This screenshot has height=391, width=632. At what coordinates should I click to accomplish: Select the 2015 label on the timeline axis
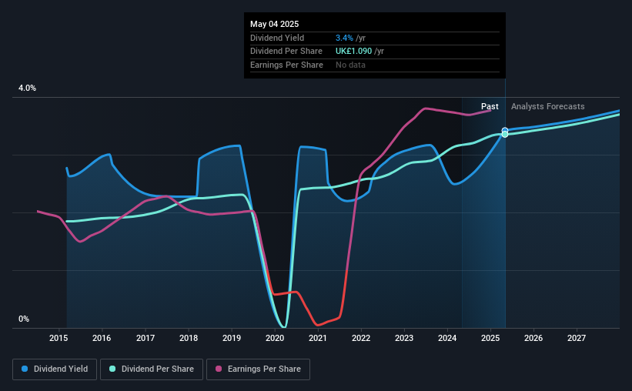pos(59,338)
